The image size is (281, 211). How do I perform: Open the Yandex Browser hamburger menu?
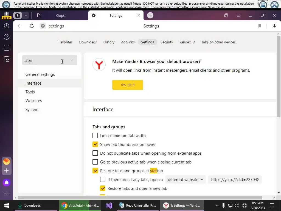(238, 15)
